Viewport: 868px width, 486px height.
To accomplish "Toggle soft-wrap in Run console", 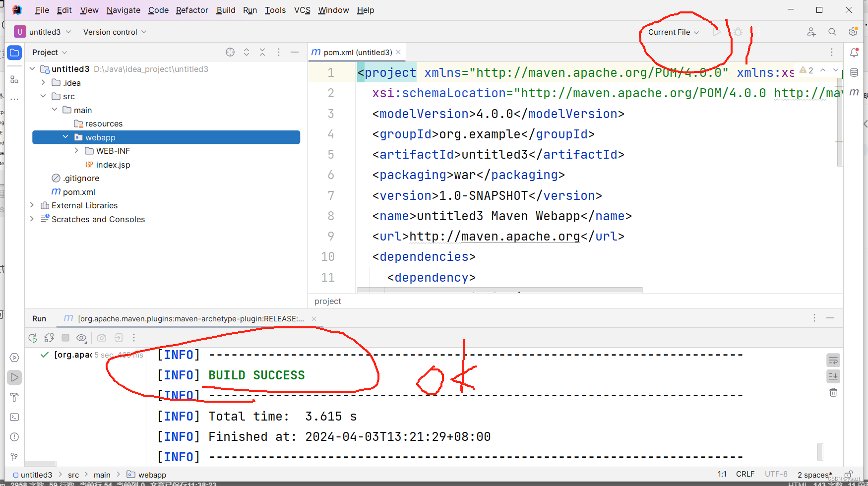I will click(833, 361).
